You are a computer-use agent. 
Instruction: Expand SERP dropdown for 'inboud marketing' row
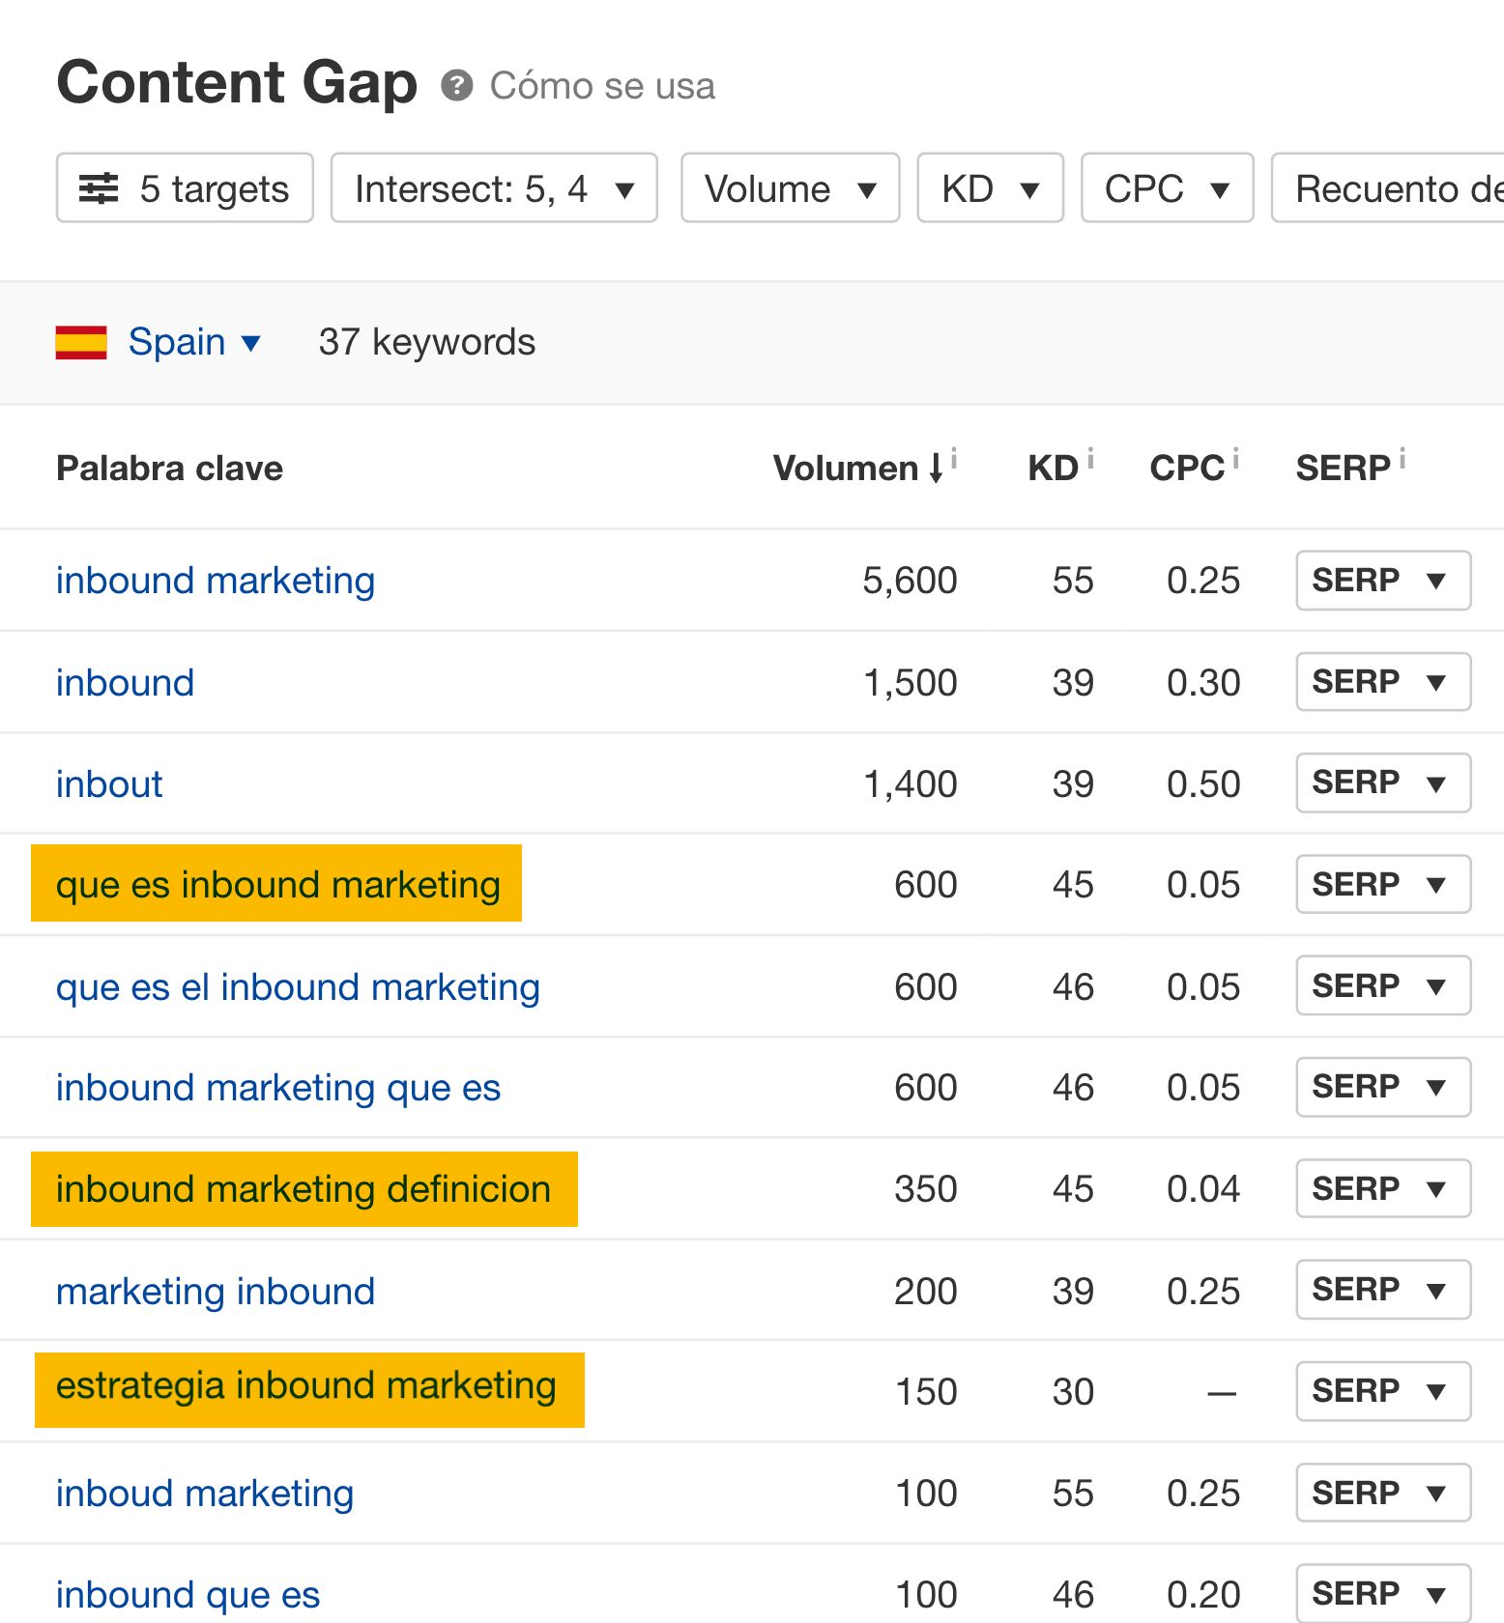[x=1383, y=1493]
